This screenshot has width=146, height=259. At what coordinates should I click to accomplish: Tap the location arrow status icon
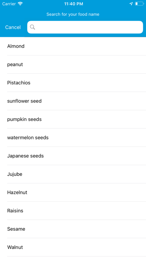pyautogui.click(x=131, y=4)
